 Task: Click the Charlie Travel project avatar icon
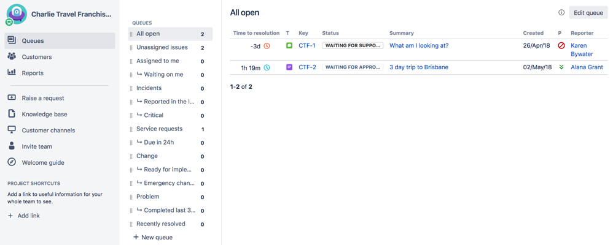16,14
